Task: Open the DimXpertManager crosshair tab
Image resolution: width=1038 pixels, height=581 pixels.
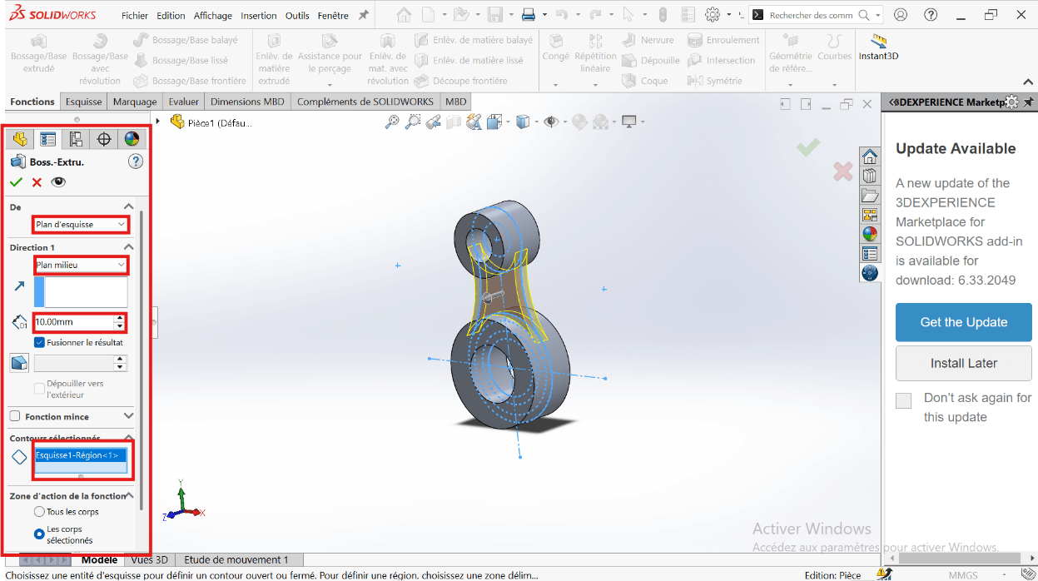Action: click(104, 139)
